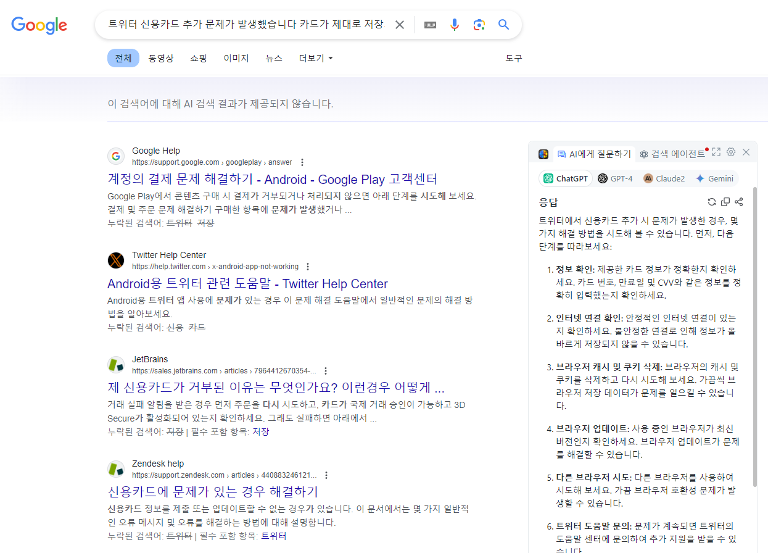Open AI panel settings gear

point(731,152)
